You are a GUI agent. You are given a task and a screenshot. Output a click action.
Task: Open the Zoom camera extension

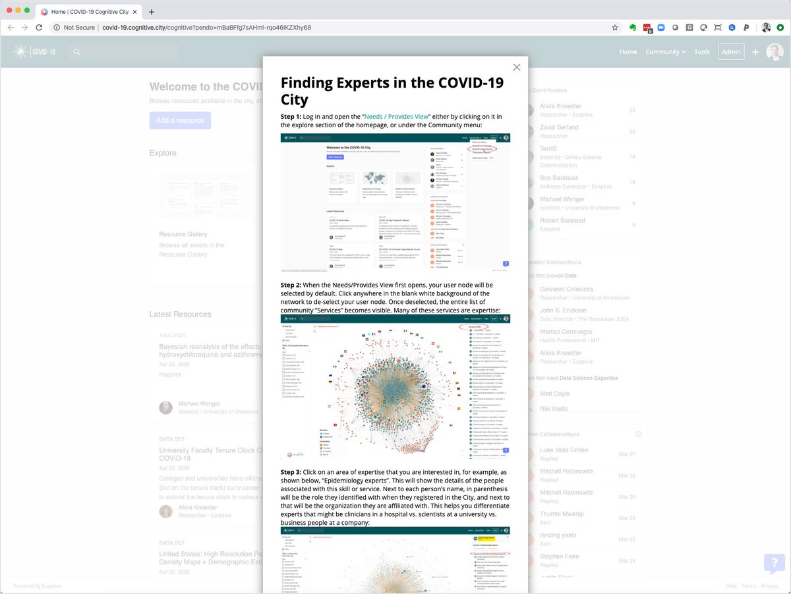click(661, 28)
